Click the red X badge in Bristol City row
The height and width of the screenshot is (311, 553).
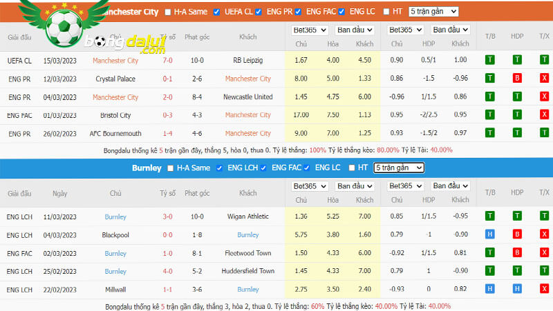[x=544, y=114]
